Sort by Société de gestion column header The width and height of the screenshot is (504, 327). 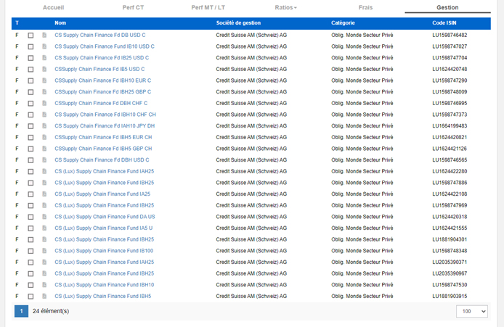(238, 22)
